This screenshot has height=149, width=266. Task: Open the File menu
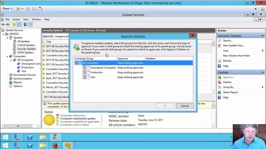click(x=7, y=19)
